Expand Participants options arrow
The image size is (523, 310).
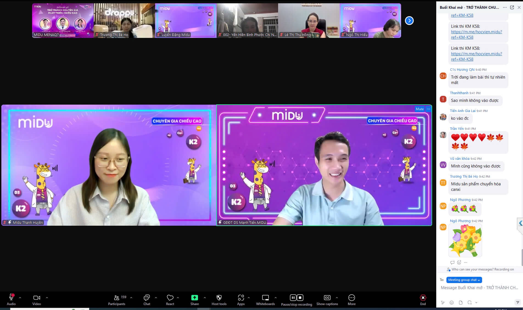pos(131,298)
